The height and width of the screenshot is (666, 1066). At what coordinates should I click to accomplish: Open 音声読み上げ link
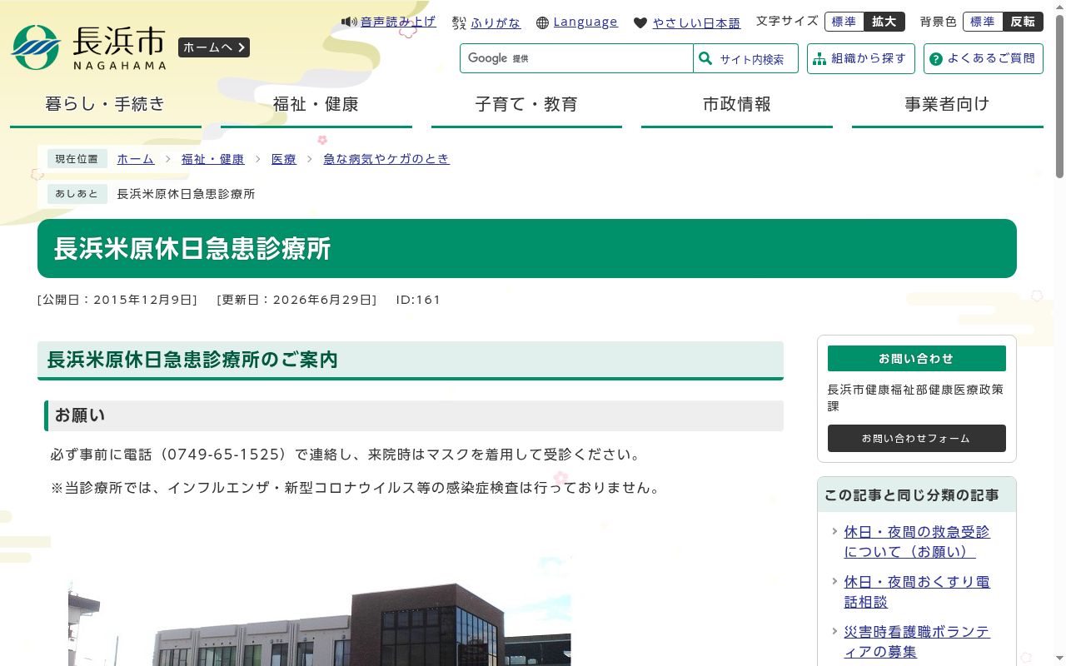tap(398, 22)
